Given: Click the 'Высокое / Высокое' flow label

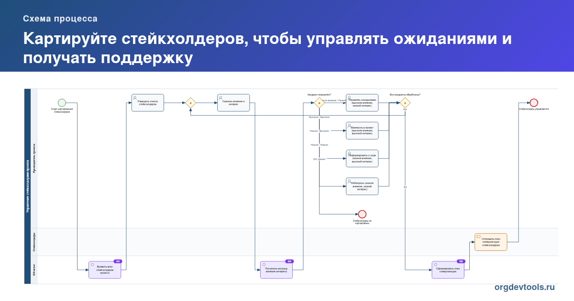Looking at the screenshot, I should (319, 117).
